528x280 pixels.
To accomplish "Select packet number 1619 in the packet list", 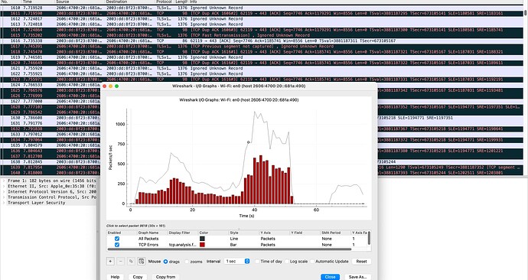I will [262, 57].
